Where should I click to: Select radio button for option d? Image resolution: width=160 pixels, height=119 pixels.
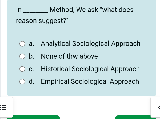[x=22, y=82]
